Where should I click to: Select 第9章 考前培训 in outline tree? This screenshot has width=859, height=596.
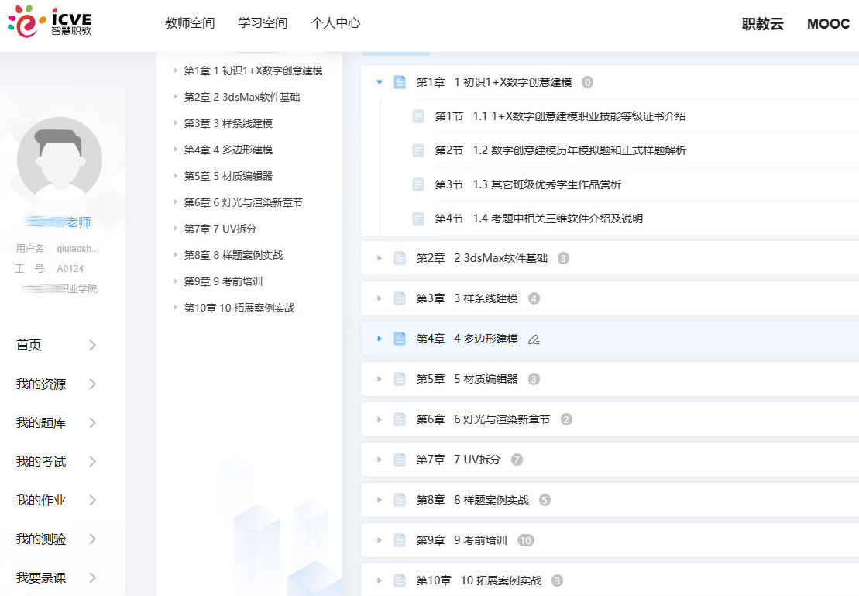pos(224,281)
